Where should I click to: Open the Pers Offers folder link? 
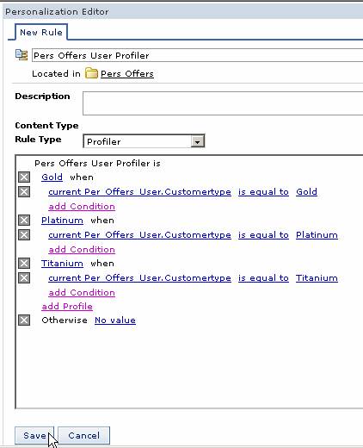[127, 74]
